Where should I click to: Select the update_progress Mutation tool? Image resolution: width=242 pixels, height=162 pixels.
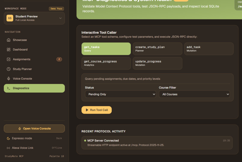pos(157,63)
